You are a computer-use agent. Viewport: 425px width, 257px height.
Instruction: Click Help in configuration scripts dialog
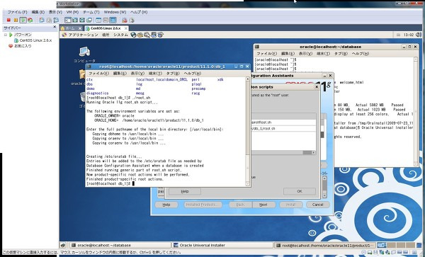pyautogui.click(x=185, y=191)
